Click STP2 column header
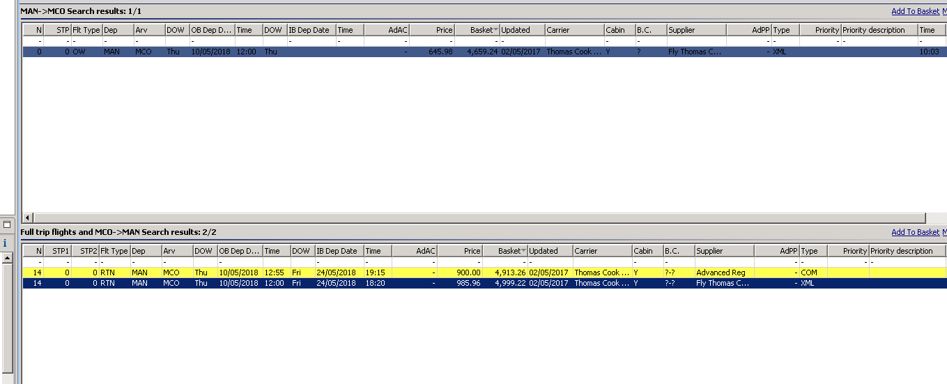Image resolution: width=947 pixels, height=384 pixels. [x=85, y=251]
